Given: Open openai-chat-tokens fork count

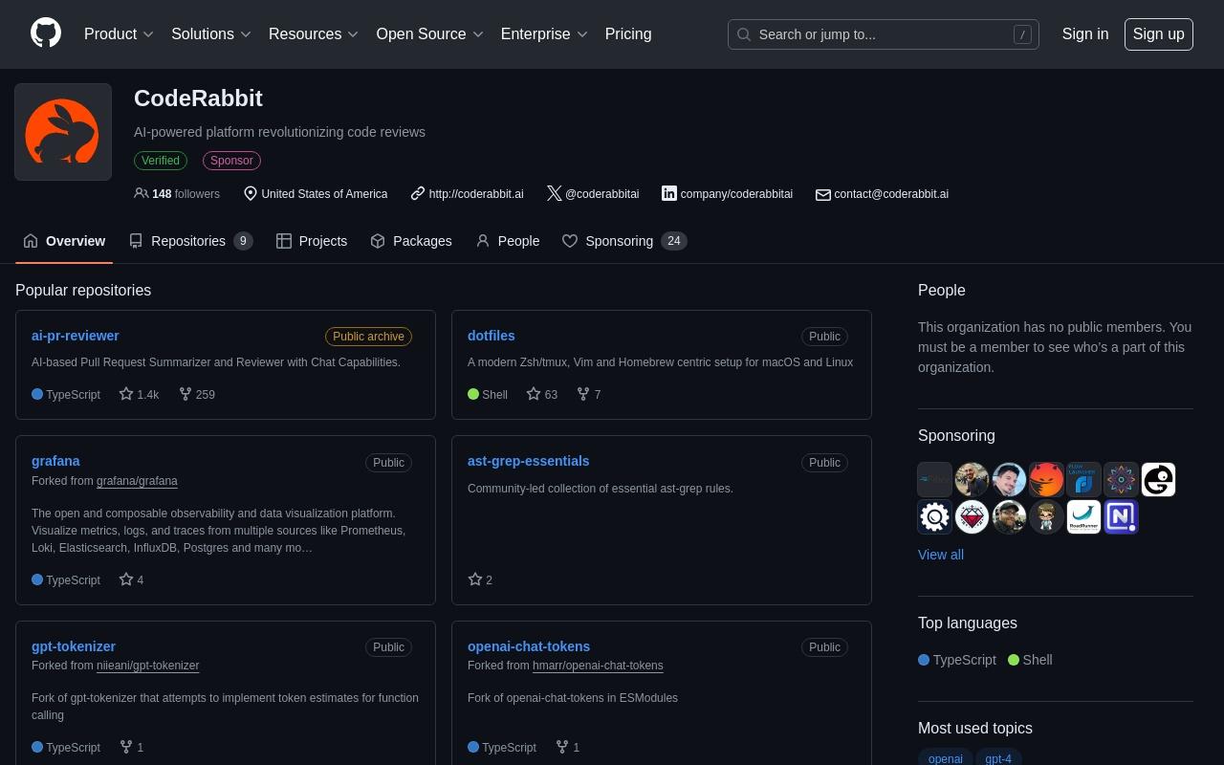Looking at the screenshot, I should coord(568,747).
